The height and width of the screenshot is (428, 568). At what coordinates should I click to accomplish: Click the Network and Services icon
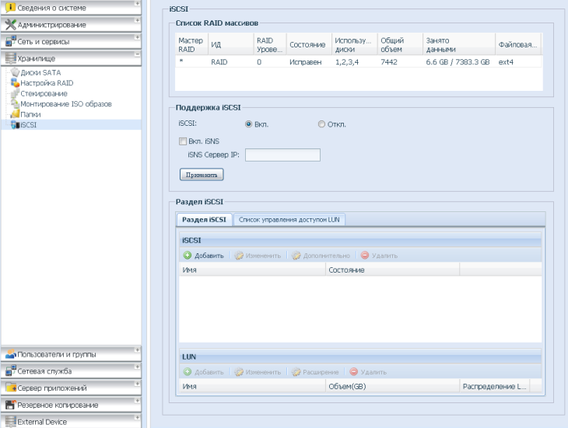11,41
